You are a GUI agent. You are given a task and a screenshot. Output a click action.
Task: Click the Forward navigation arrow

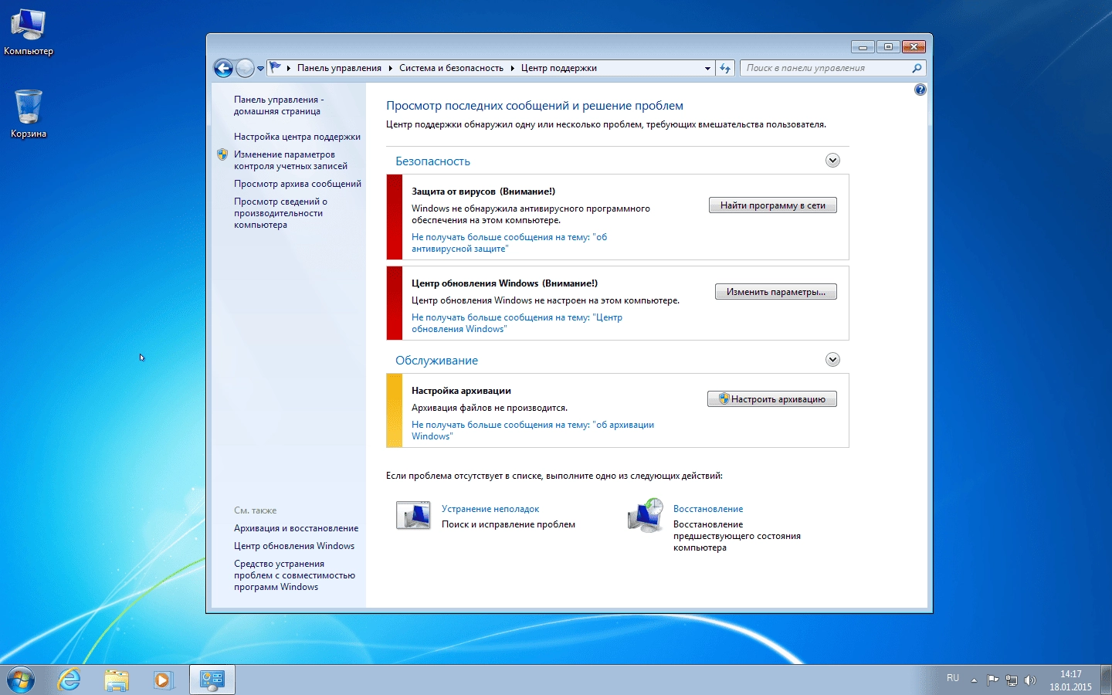[245, 68]
